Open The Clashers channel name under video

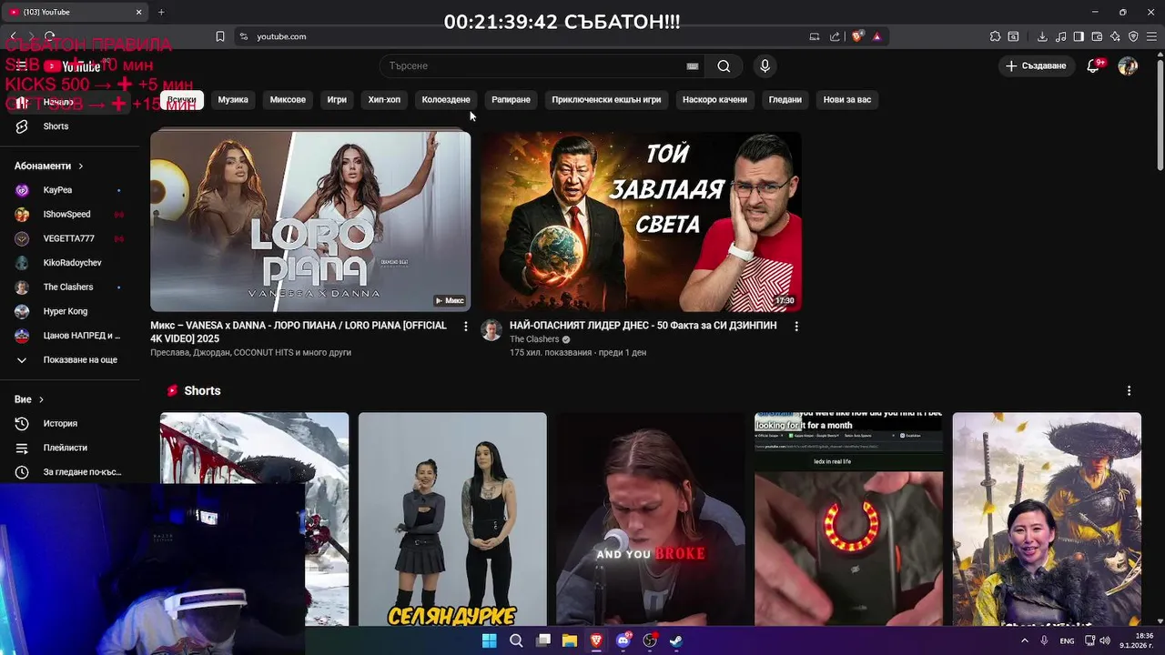pos(534,339)
